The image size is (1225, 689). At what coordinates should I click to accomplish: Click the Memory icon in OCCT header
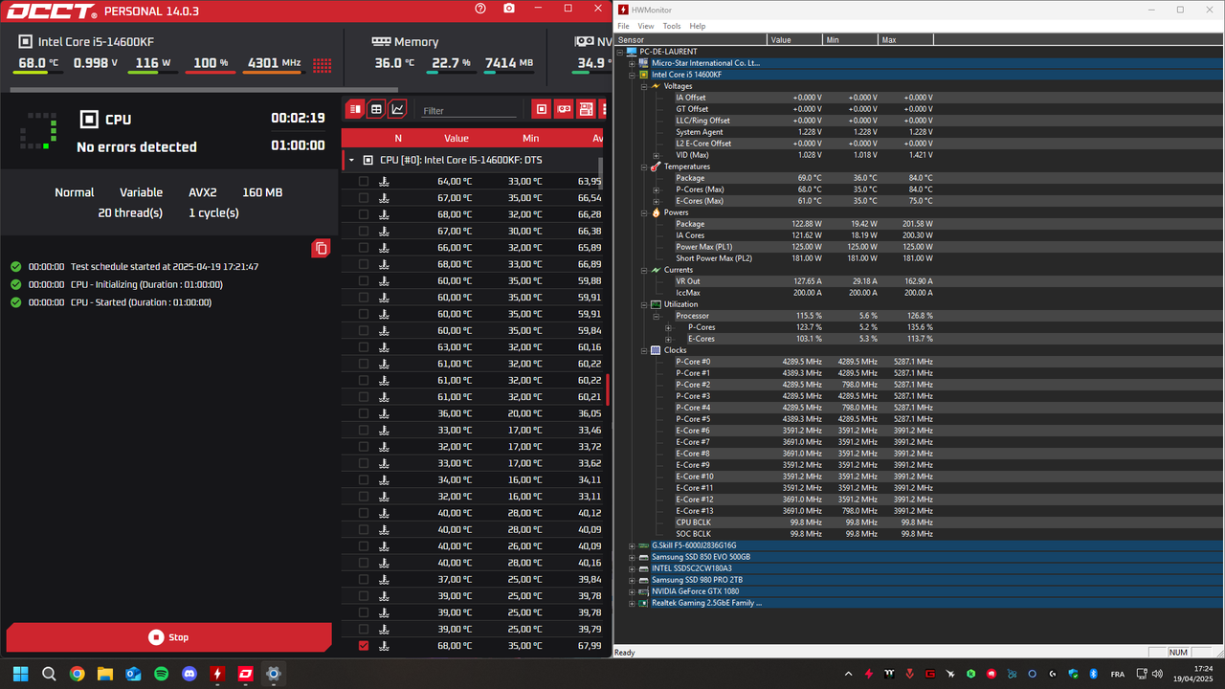[381, 42]
